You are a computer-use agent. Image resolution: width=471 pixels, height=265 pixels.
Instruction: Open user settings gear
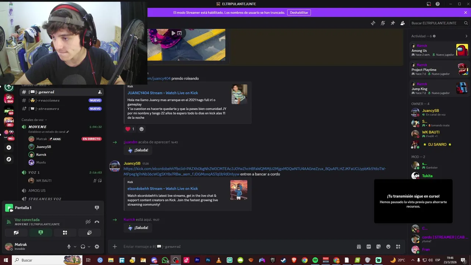tap(97, 247)
